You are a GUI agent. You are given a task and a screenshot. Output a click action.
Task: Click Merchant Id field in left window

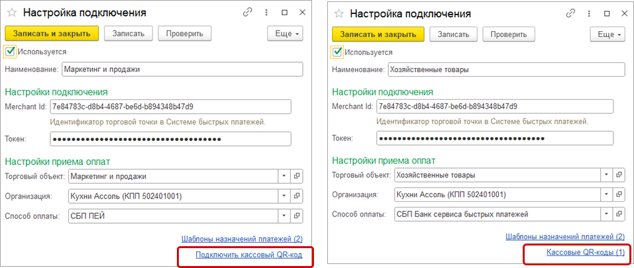pyautogui.click(x=171, y=107)
